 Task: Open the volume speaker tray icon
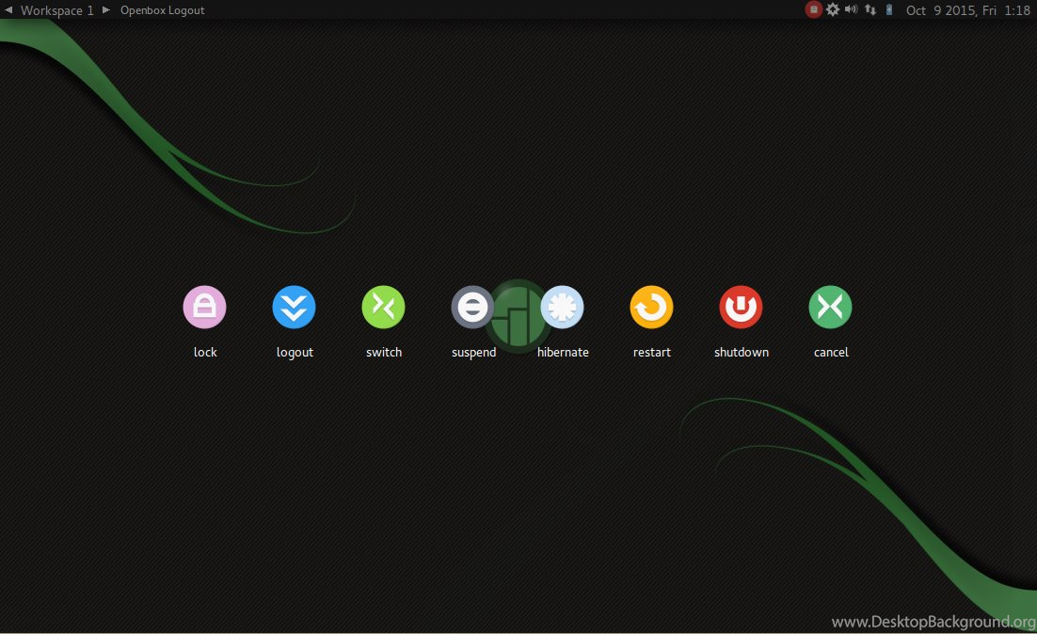click(852, 9)
